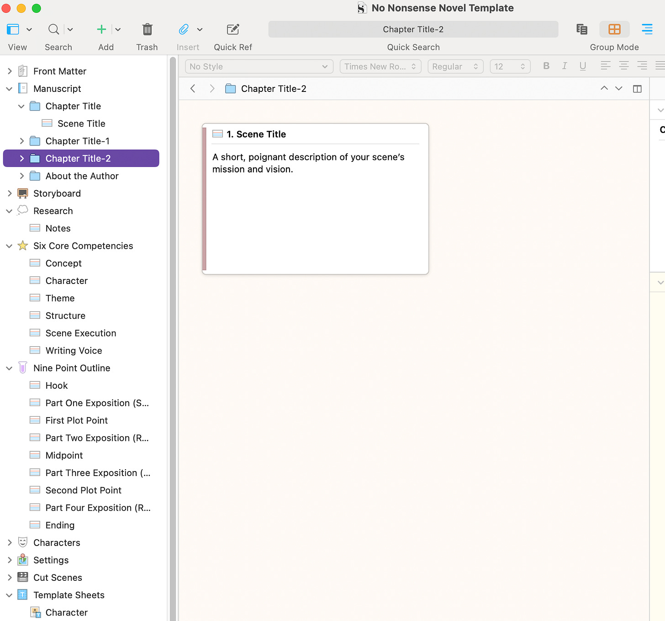The height and width of the screenshot is (621, 665).
Task: Split the editor using the header icon
Action: pos(637,88)
